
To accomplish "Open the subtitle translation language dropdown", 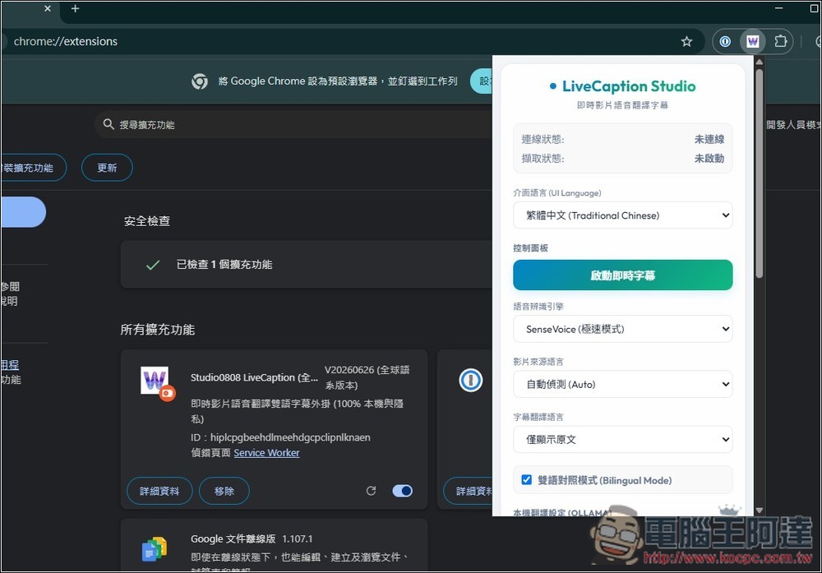I will (622, 439).
